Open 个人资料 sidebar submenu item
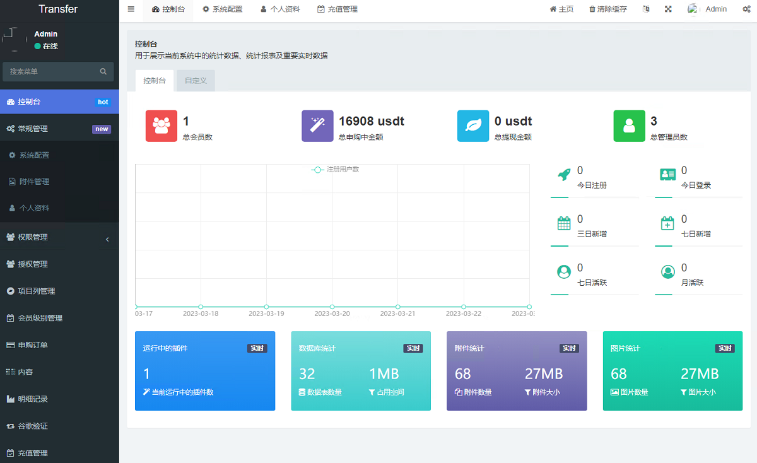757x463 pixels. [x=59, y=208]
